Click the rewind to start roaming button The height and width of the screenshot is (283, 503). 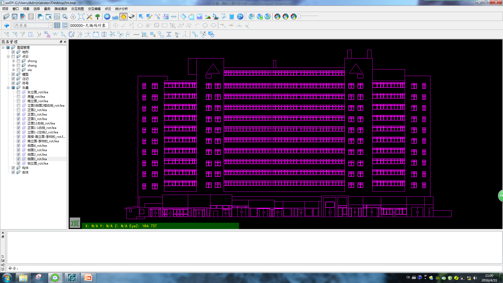pyautogui.click(x=294, y=17)
